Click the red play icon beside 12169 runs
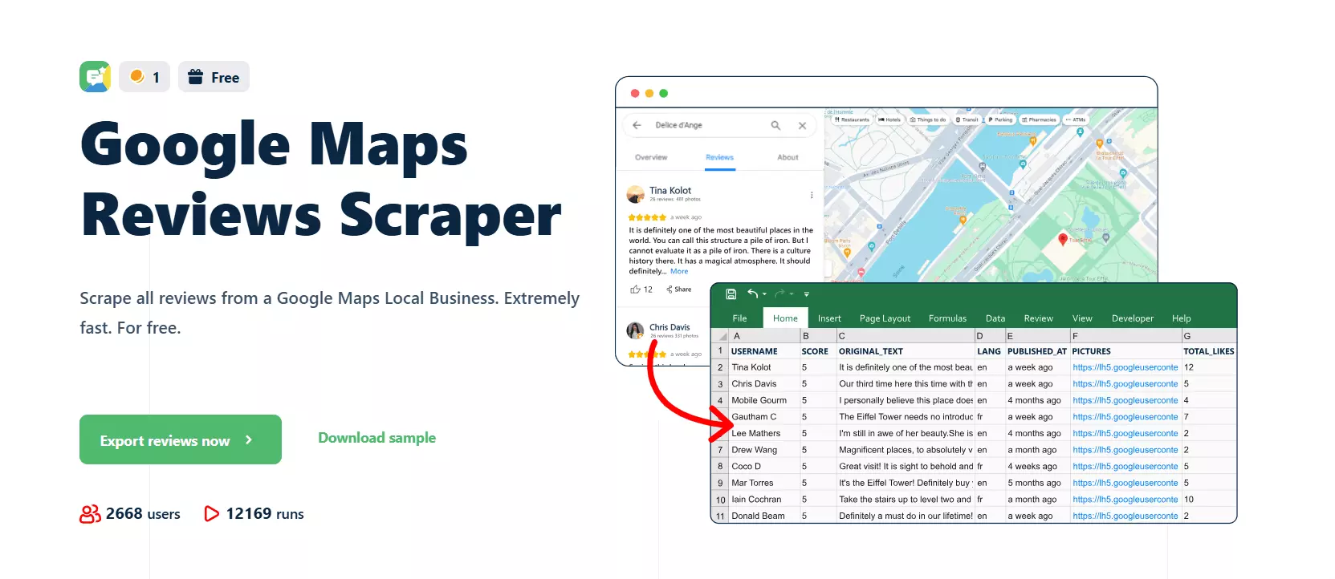 [x=211, y=514]
